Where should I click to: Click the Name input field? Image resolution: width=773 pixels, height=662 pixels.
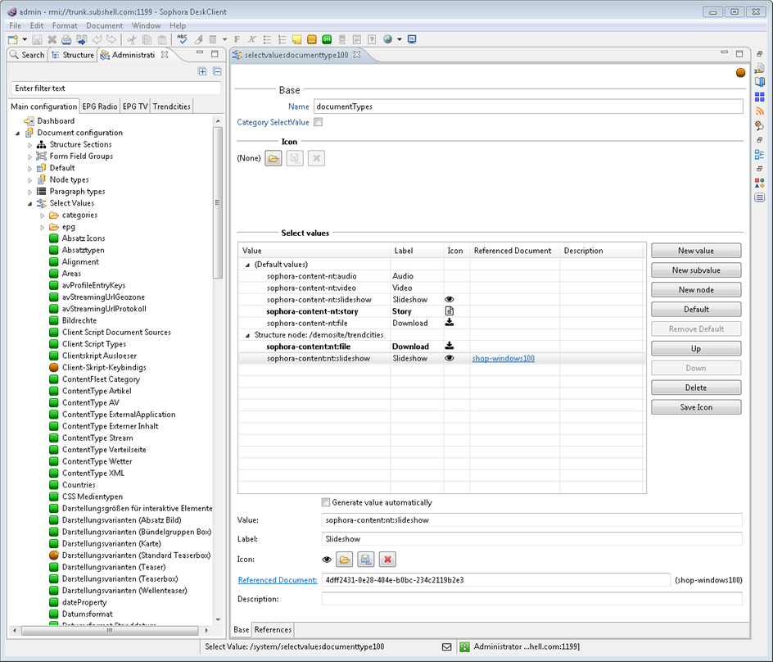(528, 107)
